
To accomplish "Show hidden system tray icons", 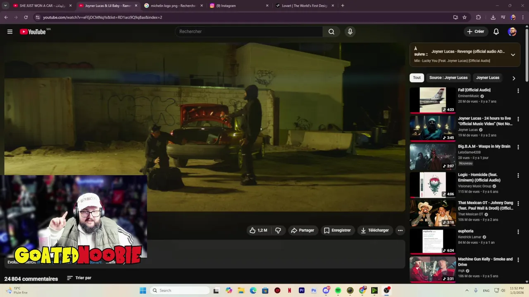I will (x=467, y=290).
